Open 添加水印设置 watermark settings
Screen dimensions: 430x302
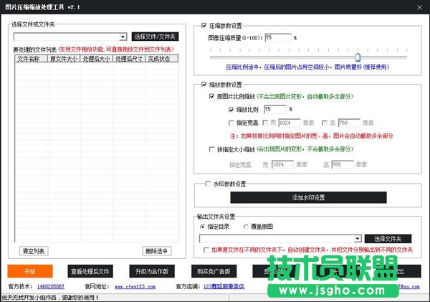(x=308, y=197)
